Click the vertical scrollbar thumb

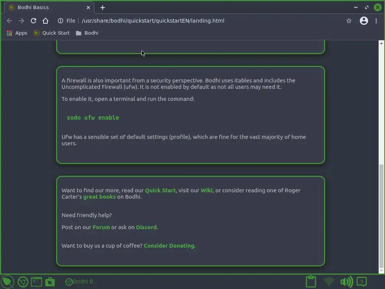tap(381, 216)
